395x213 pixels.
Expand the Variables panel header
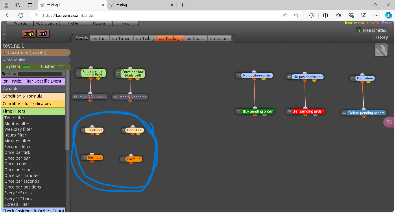[x=36, y=59]
